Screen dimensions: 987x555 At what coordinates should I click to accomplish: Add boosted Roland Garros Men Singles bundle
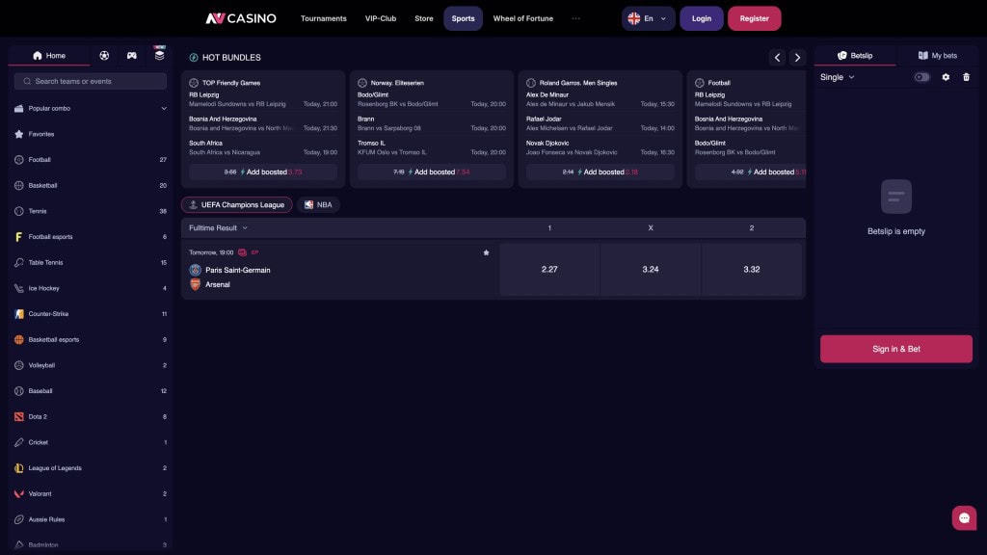point(600,172)
